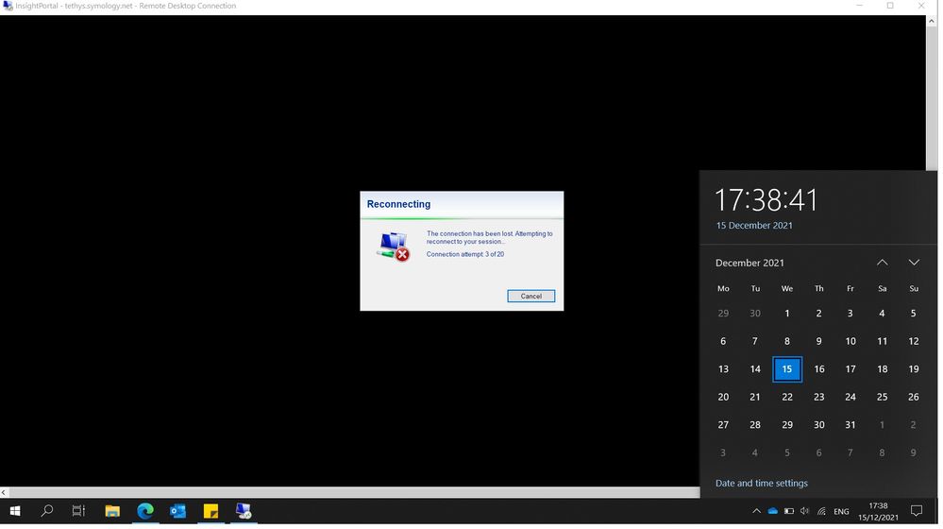Open Wi-Fi network flyout

[821, 511]
